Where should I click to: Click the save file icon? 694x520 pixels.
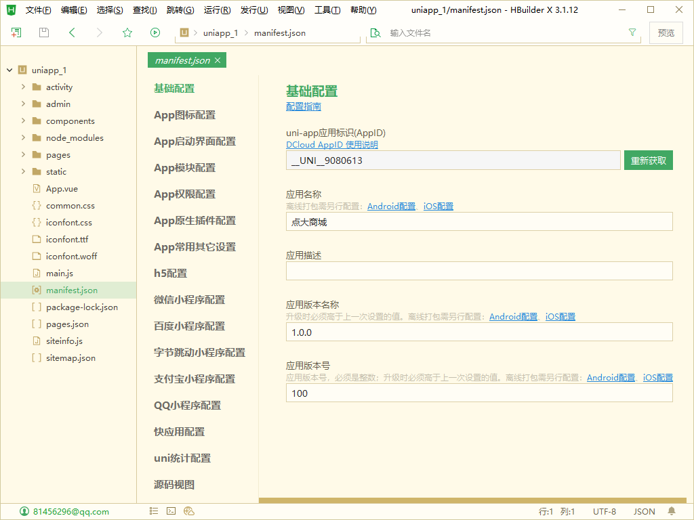[44, 32]
